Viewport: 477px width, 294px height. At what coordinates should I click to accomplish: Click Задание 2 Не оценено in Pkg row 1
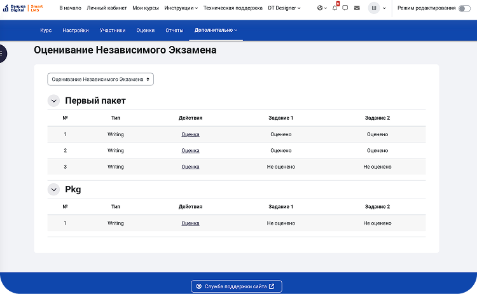(377, 223)
